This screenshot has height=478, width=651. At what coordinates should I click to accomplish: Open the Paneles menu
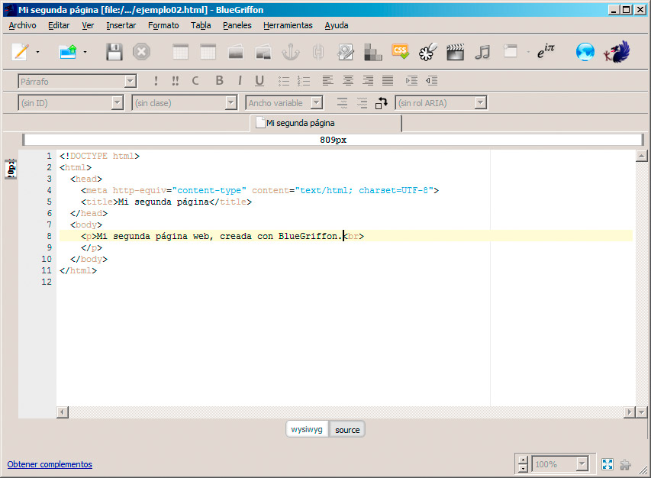(x=237, y=25)
